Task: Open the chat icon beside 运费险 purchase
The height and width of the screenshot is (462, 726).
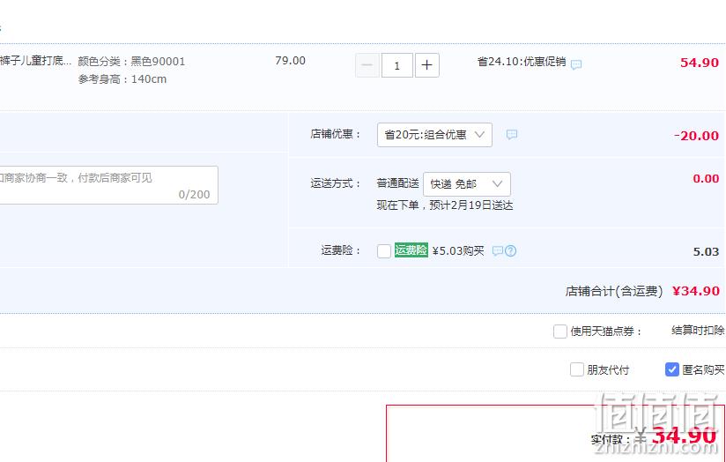Action: [497, 250]
